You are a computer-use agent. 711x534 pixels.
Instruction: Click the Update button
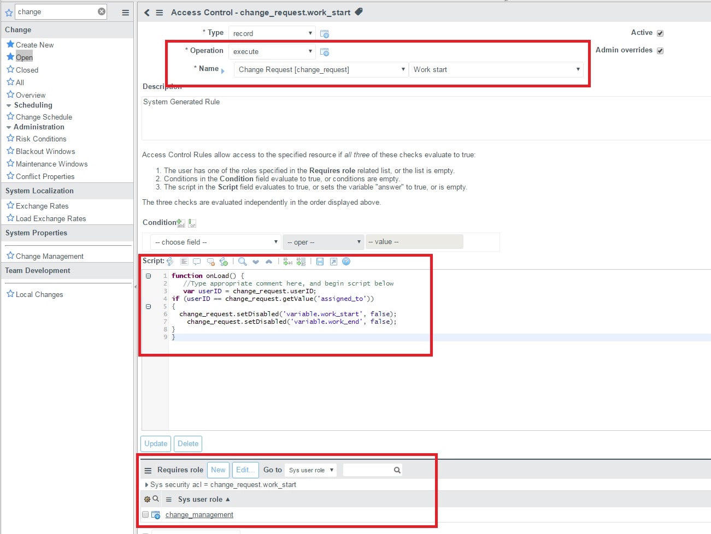(156, 443)
